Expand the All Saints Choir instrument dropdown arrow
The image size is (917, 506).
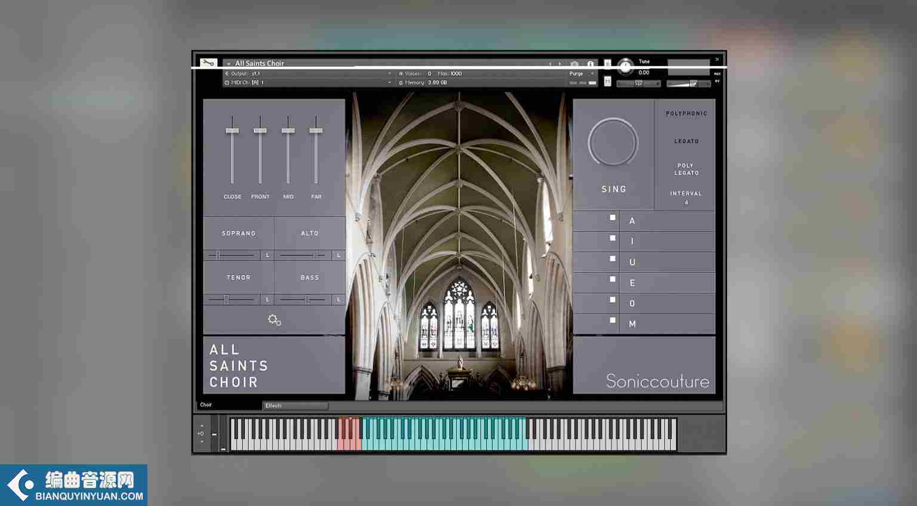coord(229,64)
